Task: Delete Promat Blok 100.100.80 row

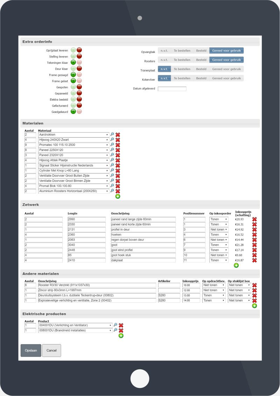Action: [x=118, y=186]
